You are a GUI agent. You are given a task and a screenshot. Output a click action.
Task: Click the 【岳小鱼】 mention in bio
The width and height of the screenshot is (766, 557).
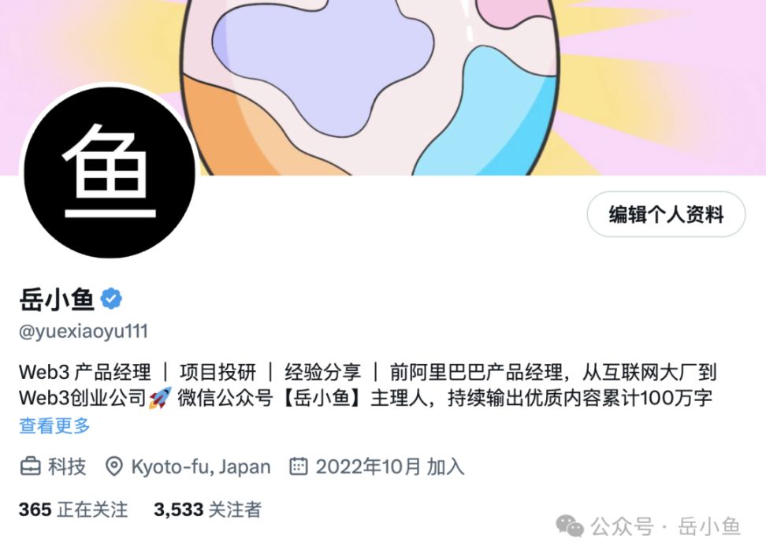coord(323,398)
